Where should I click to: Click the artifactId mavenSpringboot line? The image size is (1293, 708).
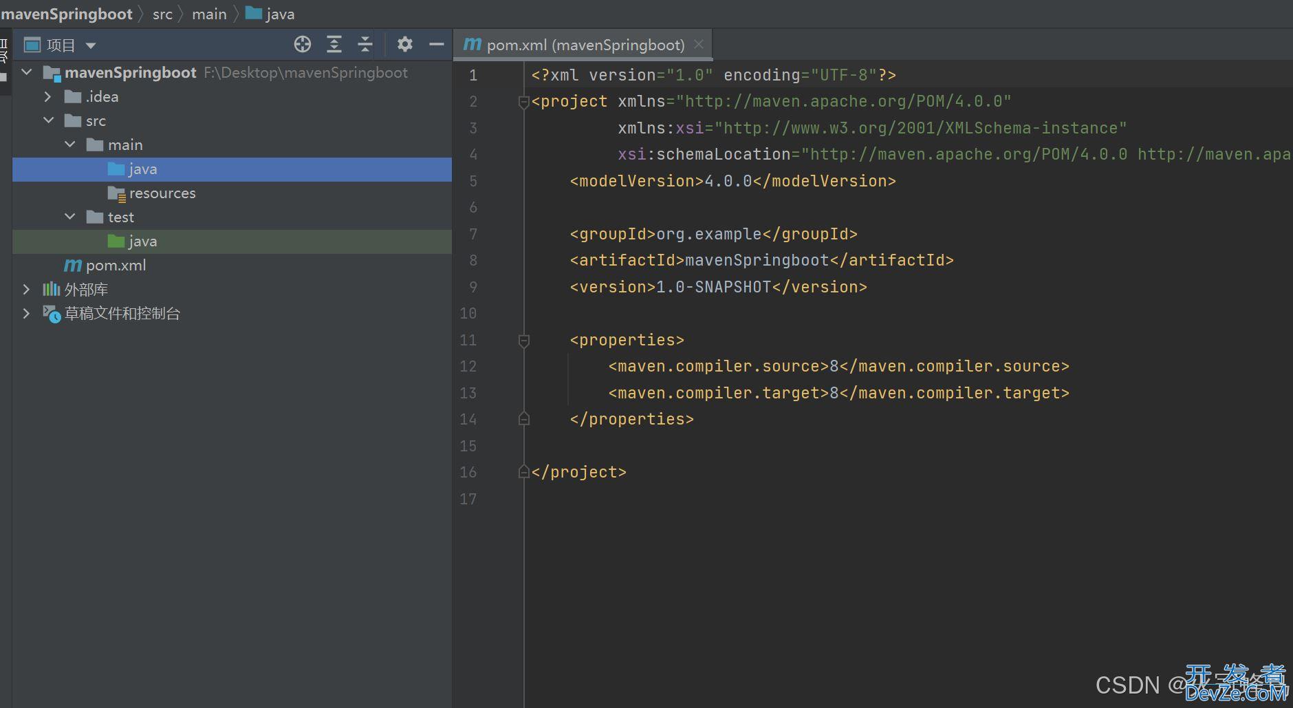pos(761,260)
